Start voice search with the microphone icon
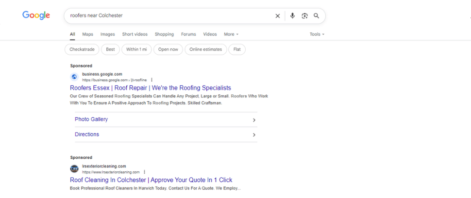Screen dimensions: 471x198 pos(292,16)
